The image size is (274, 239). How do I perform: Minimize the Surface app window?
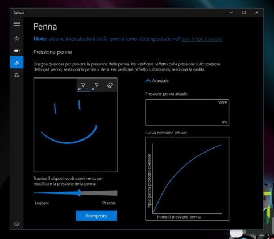[231, 13]
